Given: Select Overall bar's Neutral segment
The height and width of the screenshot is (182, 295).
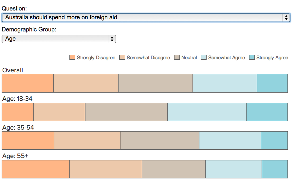Looking at the screenshot, I should pyautogui.click(x=156, y=83).
